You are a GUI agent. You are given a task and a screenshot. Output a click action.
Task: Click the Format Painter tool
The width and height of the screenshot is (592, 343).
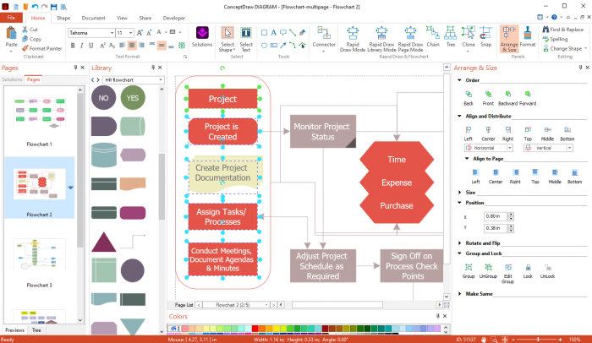[44, 48]
